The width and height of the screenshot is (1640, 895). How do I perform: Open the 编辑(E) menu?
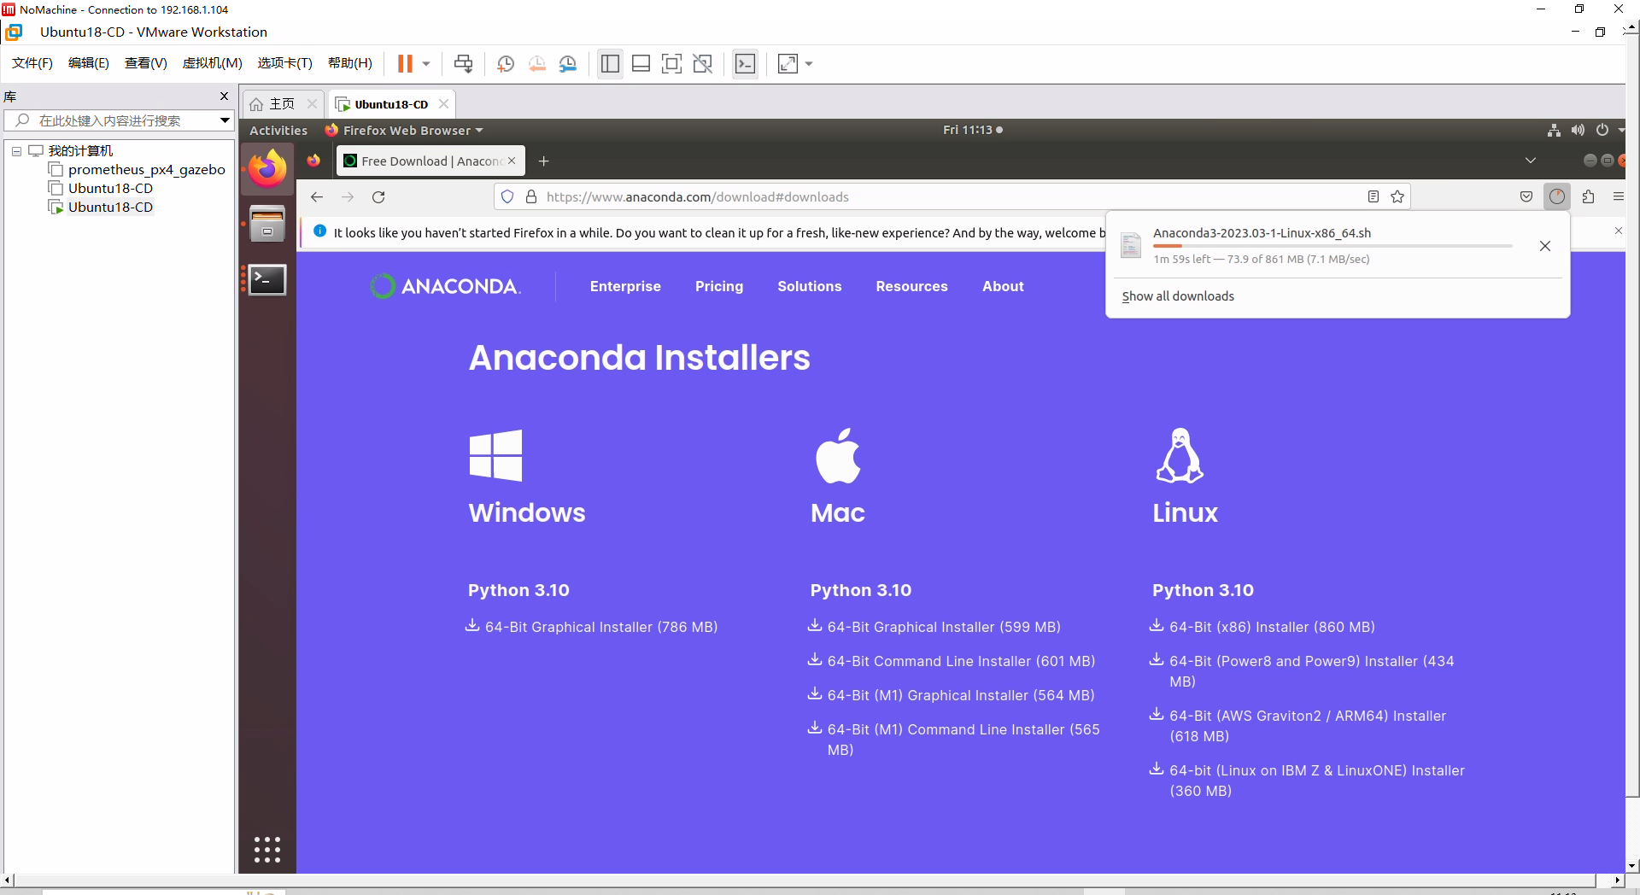point(89,63)
